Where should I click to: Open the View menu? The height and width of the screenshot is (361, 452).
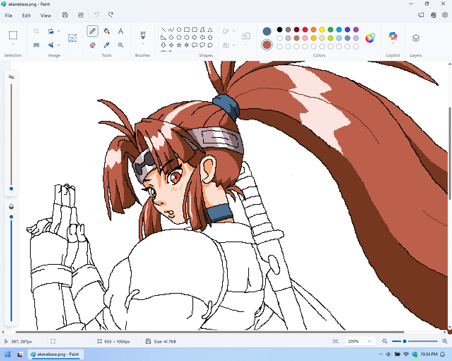click(46, 16)
